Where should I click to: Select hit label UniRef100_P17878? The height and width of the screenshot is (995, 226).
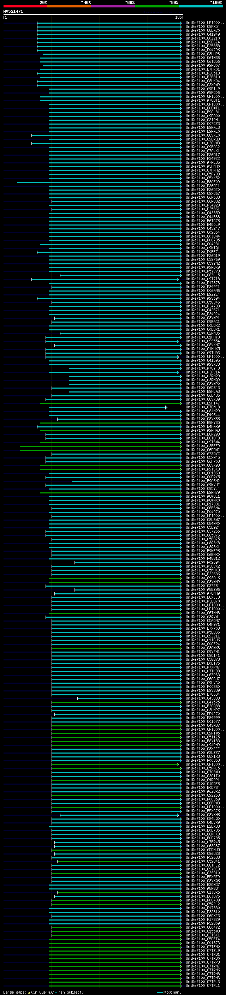point(203,283)
